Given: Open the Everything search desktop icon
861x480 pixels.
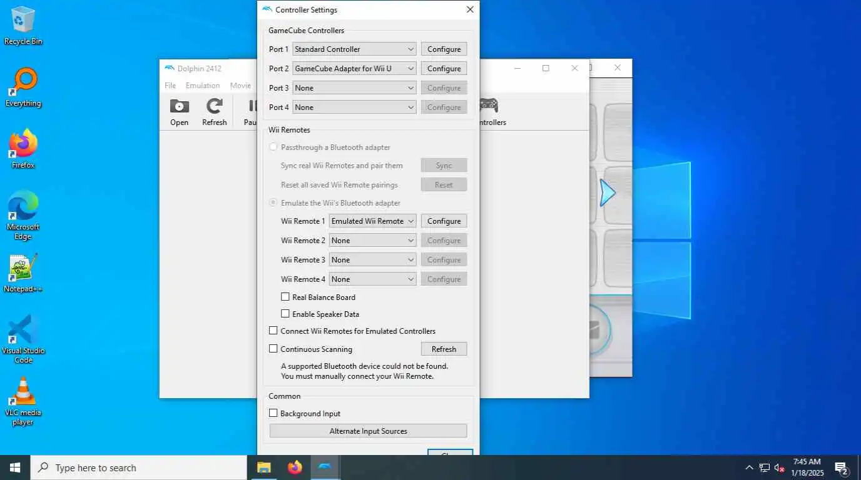Looking at the screenshot, I should tap(23, 87).
